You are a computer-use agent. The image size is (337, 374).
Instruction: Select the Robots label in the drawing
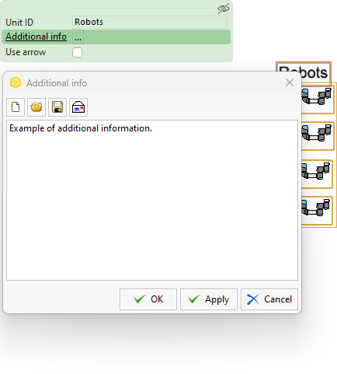[304, 72]
